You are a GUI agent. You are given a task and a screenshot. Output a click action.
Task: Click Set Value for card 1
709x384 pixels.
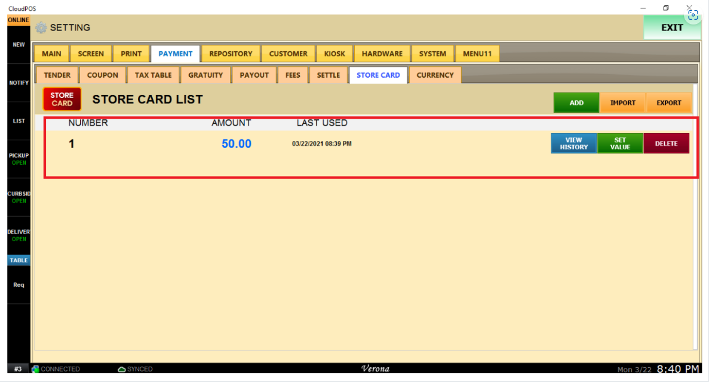(620, 143)
